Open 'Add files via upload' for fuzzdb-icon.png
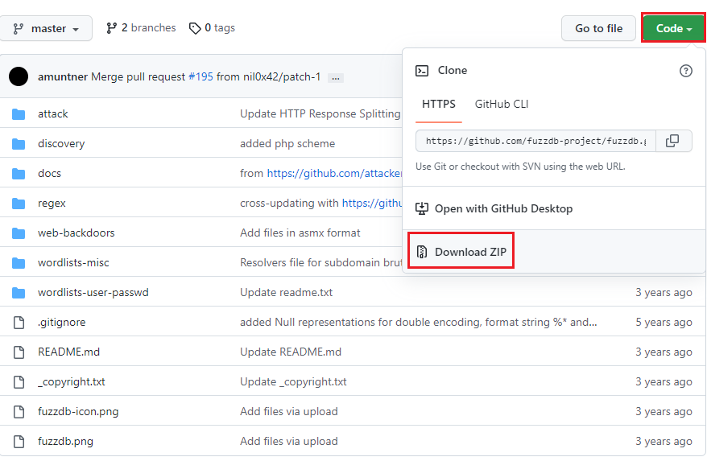The height and width of the screenshot is (457, 707). [x=289, y=411]
